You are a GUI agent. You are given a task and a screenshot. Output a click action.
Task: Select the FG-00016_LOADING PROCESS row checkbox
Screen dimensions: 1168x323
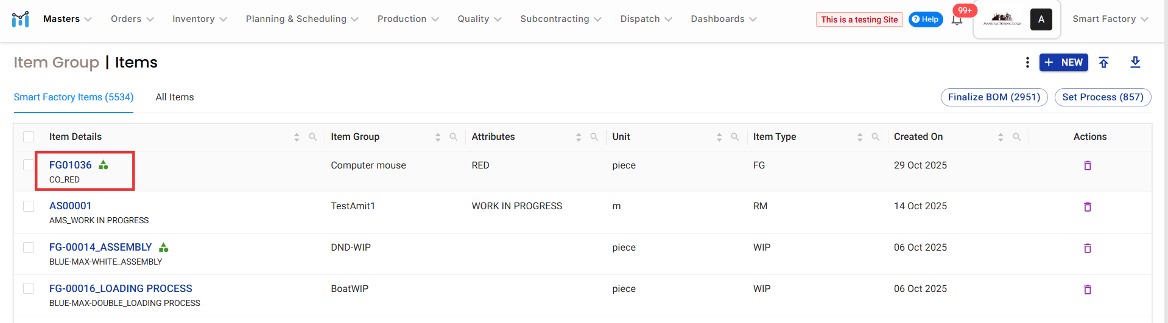29,288
